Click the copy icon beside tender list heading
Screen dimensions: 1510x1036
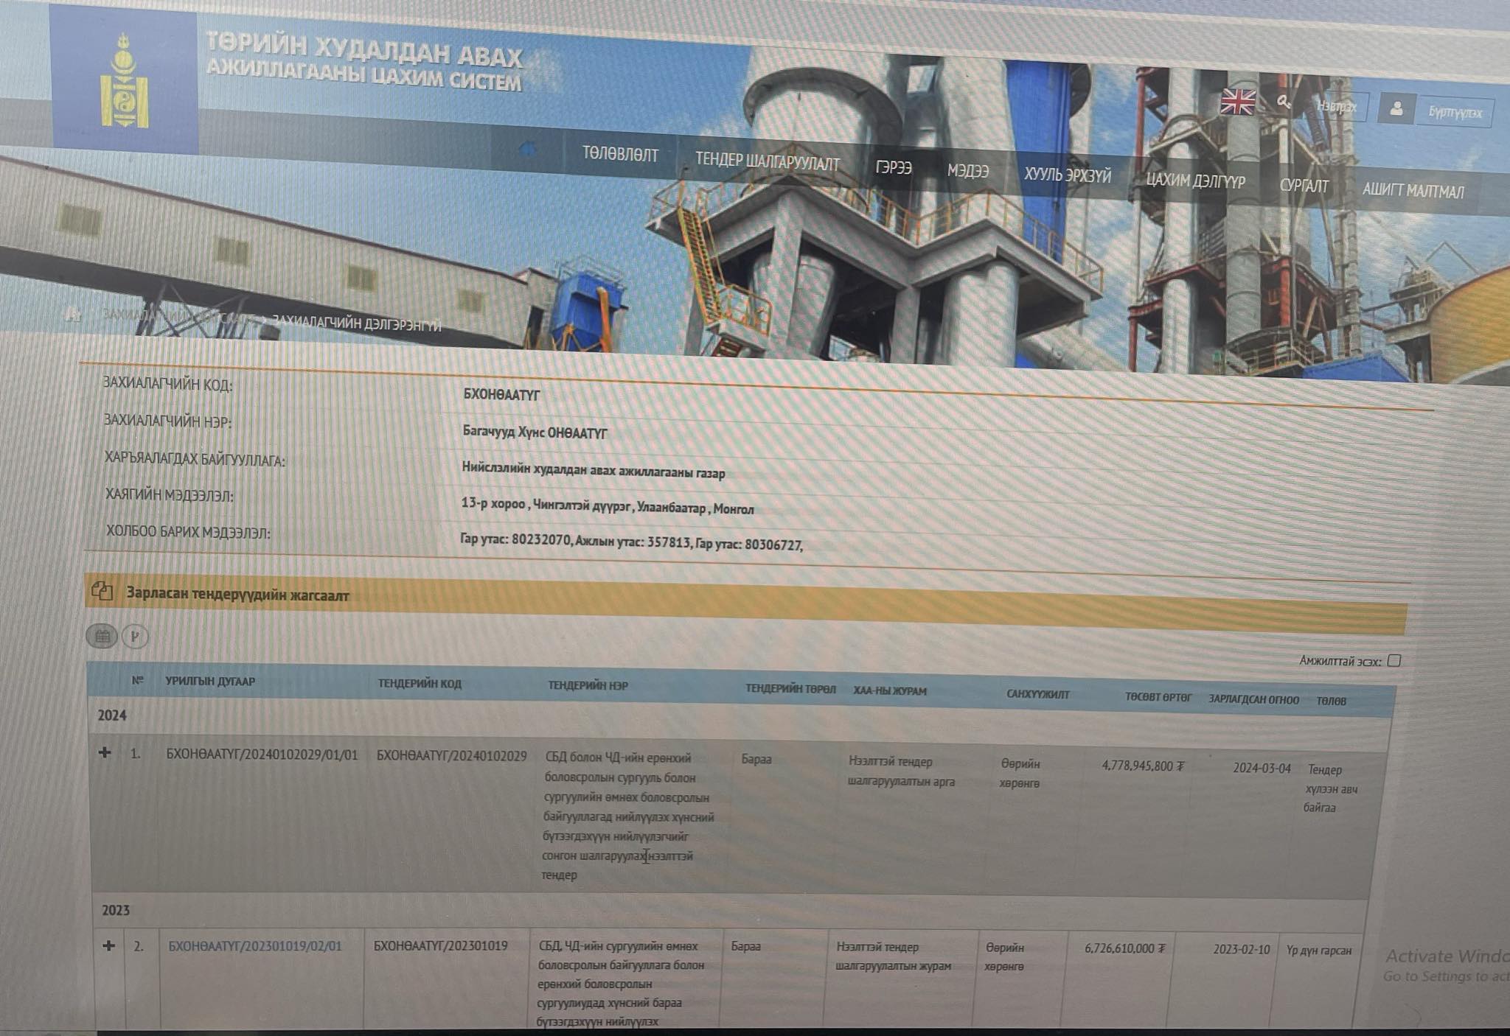tap(102, 591)
